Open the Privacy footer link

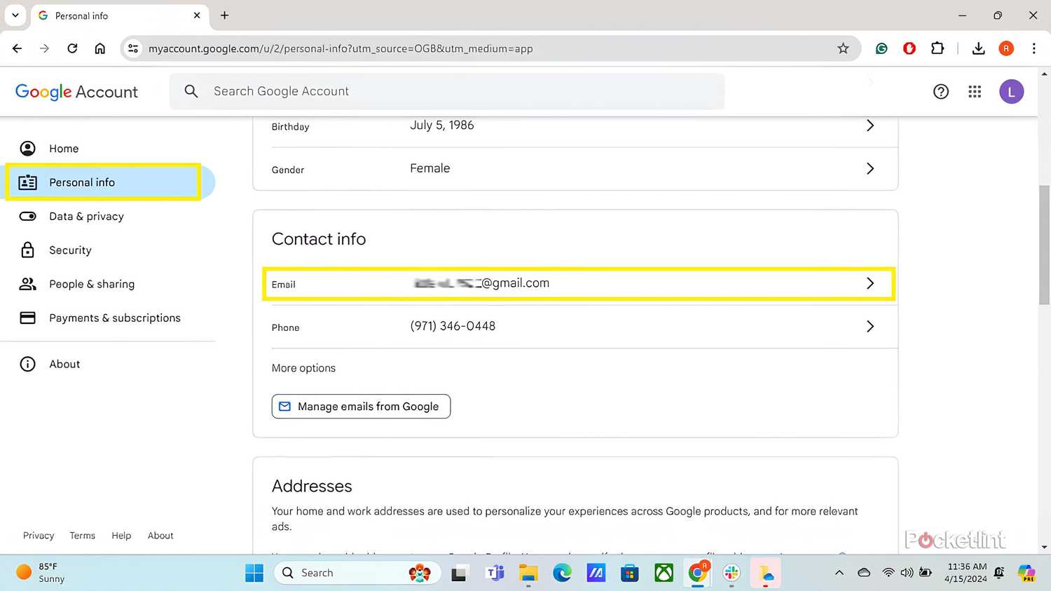39,536
